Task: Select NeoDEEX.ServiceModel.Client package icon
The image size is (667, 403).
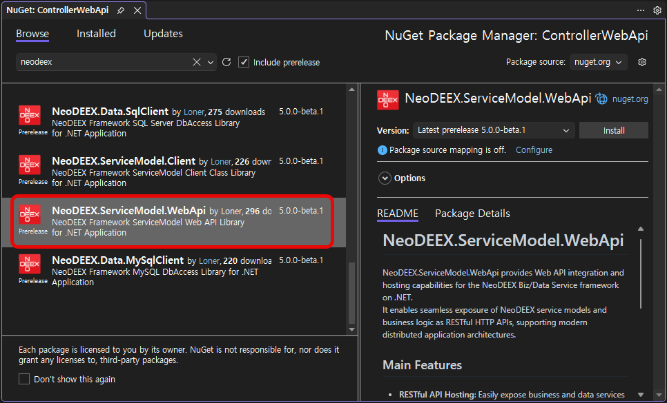Action: point(30,165)
